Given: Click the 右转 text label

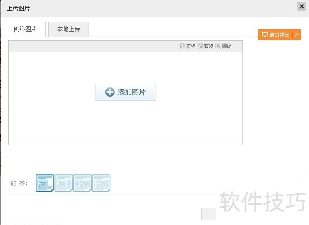Looking at the screenshot, I should pos(209,46).
